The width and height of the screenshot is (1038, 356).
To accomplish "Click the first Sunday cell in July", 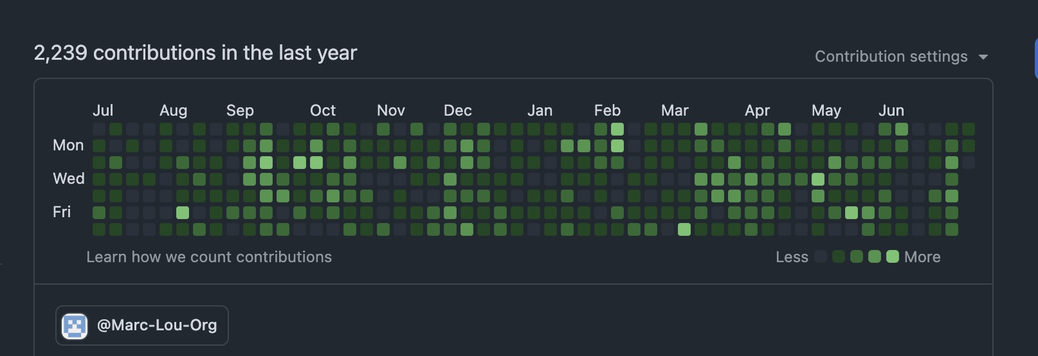I will click(x=99, y=129).
